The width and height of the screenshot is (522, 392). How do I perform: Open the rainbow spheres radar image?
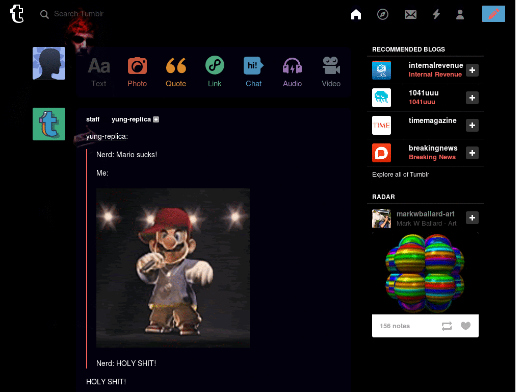[425, 274]
